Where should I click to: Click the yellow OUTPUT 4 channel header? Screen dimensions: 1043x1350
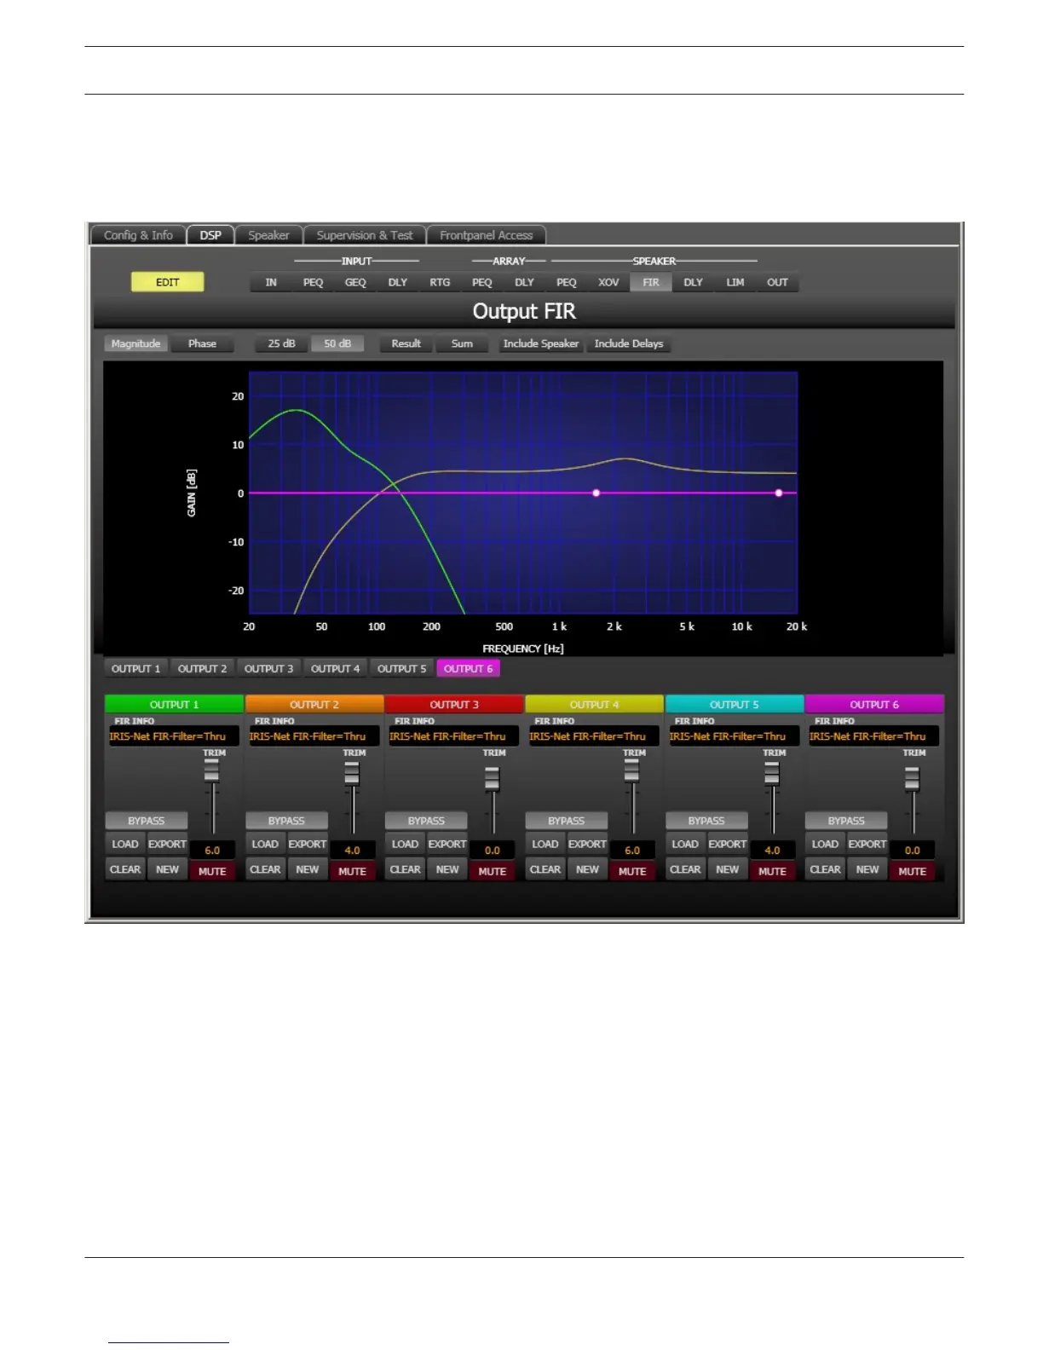594,705
